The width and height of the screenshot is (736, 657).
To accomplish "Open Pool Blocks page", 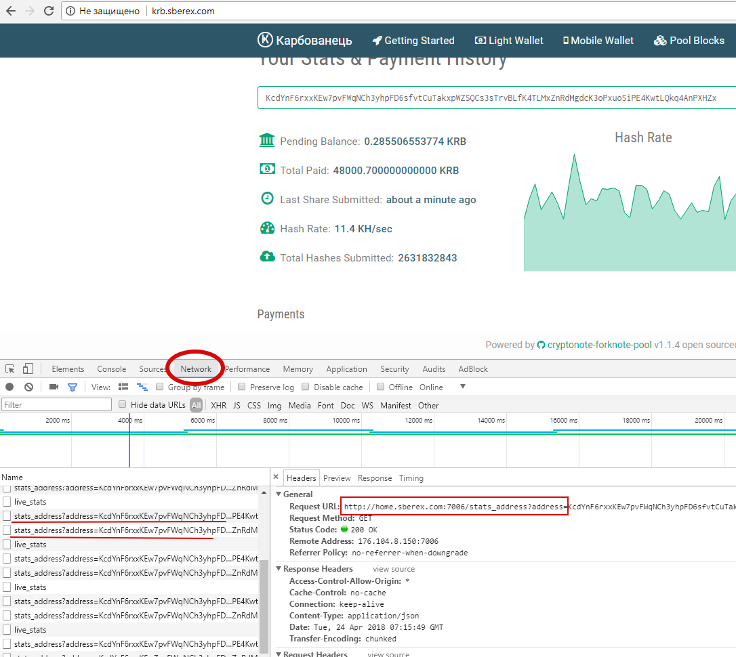I will tap(689, 41).
